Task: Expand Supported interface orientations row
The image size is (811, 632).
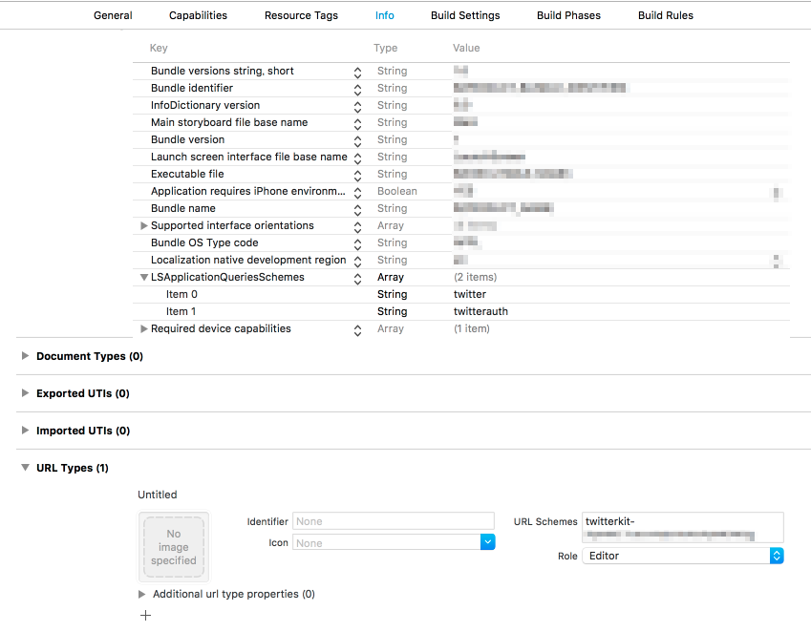Action: tap(144, 226)
